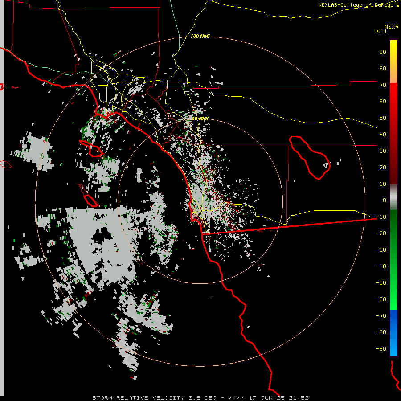The image size is (401, 401).
Task: Click the 21:52 time stamp in the footer
Action: (299, 398)
